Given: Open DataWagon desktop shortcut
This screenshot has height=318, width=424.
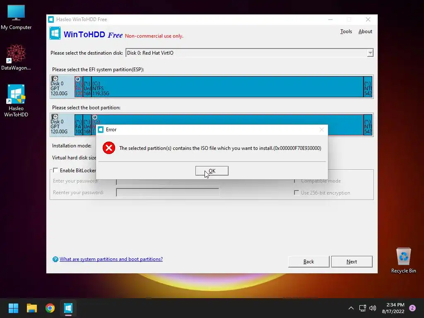Looking at the screenshot, I should (16, 57).
